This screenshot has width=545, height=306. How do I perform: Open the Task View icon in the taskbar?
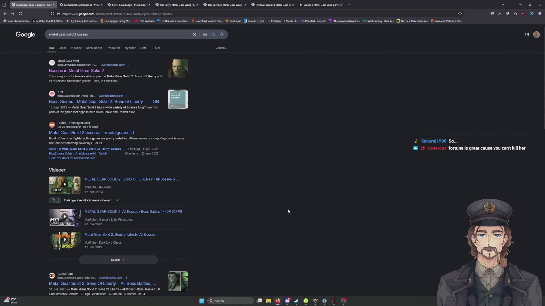tap(259, 301)
